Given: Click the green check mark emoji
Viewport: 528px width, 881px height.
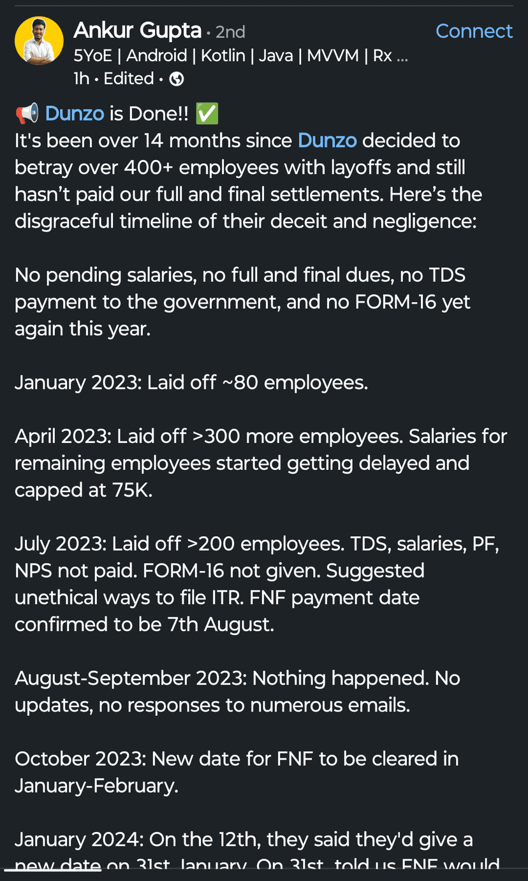Looking at the screenshot, I should tap(207, 114).
